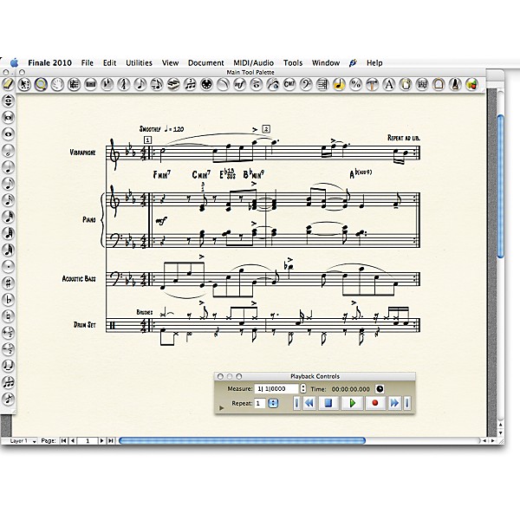Open the Tools menu
This screenshot has height=520, width=520.
(x=293, y=62)
